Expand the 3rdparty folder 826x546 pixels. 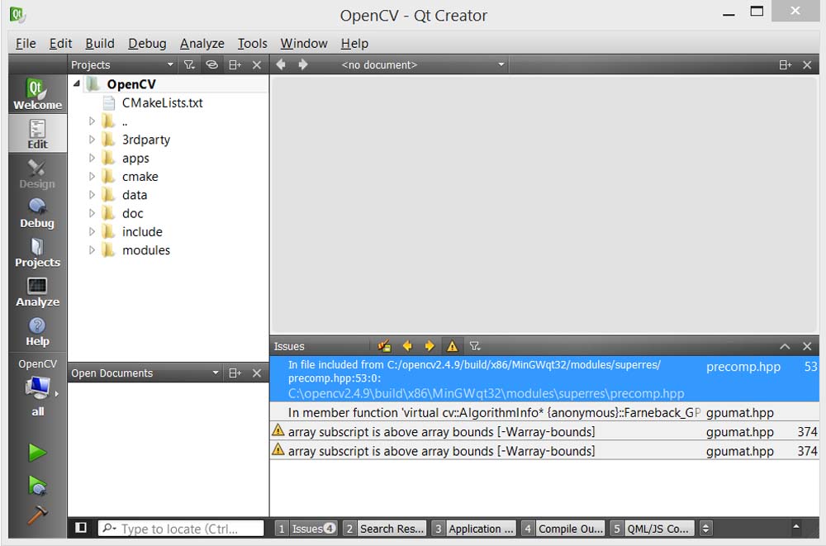click(x=93, y=140)
